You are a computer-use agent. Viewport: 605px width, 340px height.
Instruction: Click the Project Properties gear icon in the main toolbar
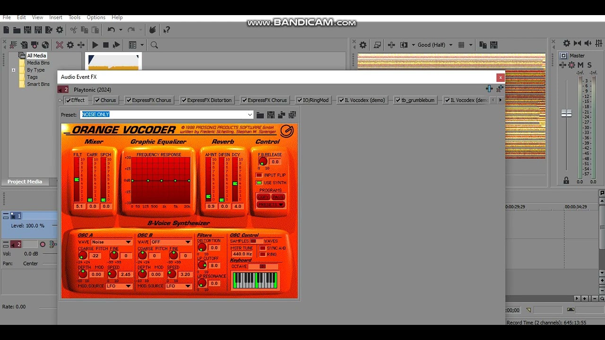coord(60,30)
